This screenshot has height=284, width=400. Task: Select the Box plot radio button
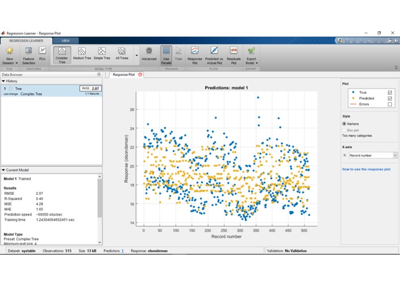tap(344, 130)
